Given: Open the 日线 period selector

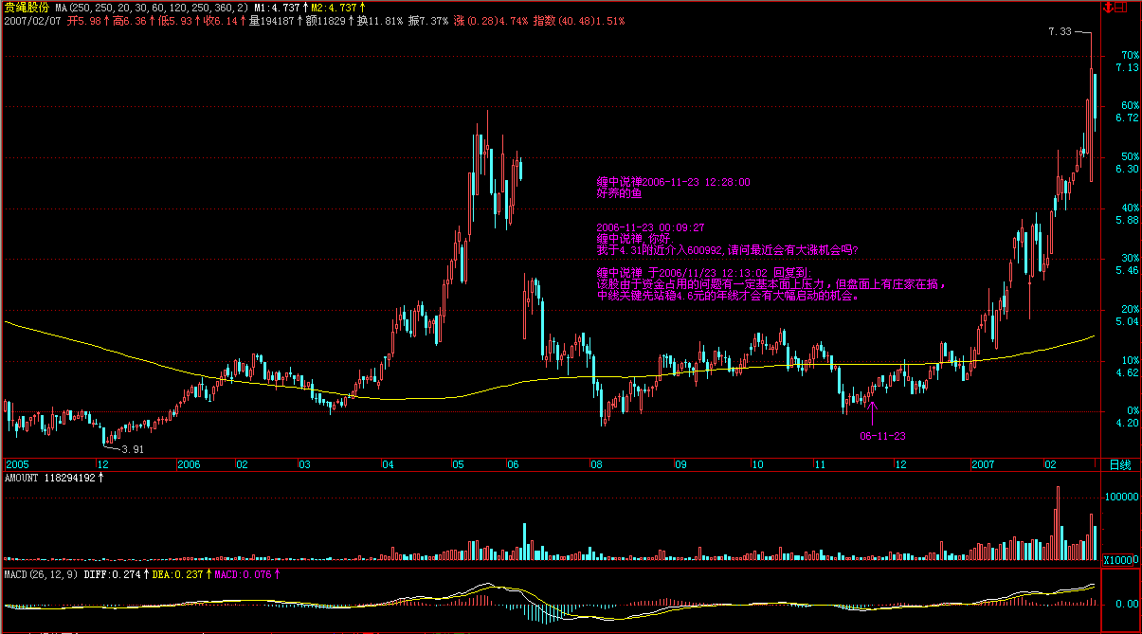Looking at the screenshot, I should tap(1119, 464).
